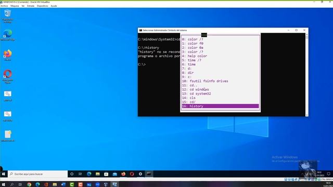Open Microsoft Store on guest taskbar
333x187 pixels.
pyautogui.click(x=106, y=174)
